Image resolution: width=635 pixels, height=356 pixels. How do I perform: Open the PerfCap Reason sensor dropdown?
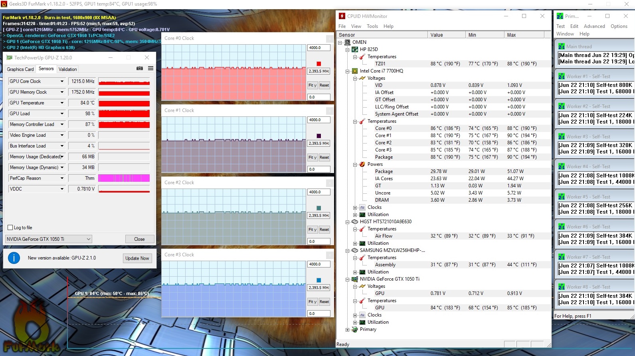tap(62, 178)
